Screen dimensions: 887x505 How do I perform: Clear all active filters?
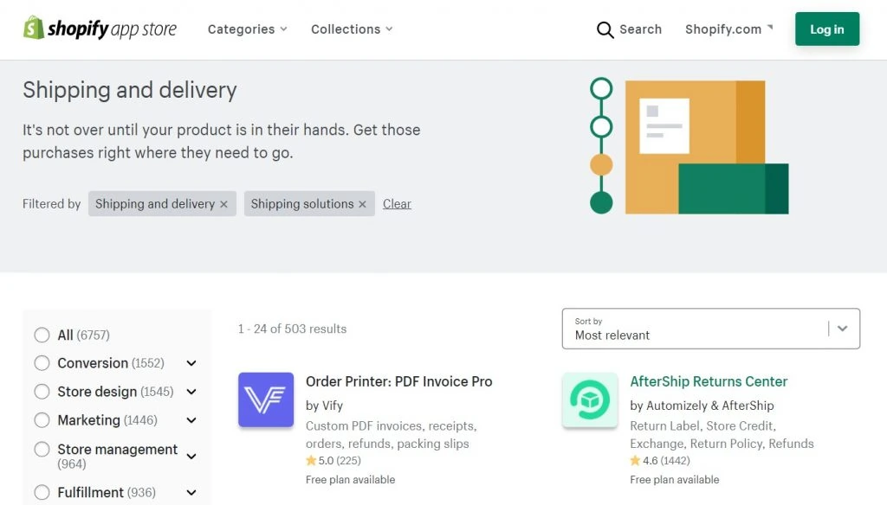coord(397,204)
